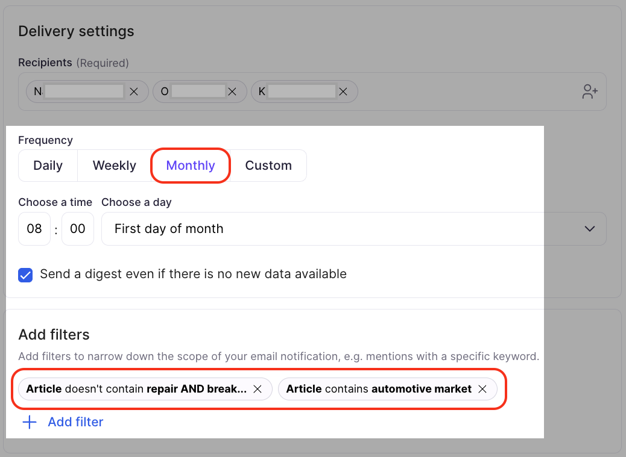Switch frequency to Weekly
The width and height of the screenshot is (626, 457).
tap(115, 166)
